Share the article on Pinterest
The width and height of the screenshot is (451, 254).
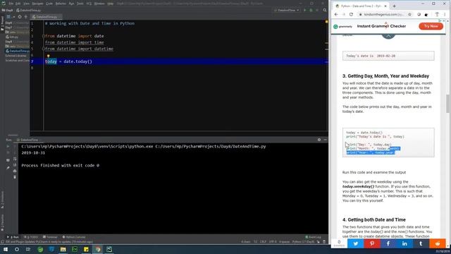coord(372,243)
